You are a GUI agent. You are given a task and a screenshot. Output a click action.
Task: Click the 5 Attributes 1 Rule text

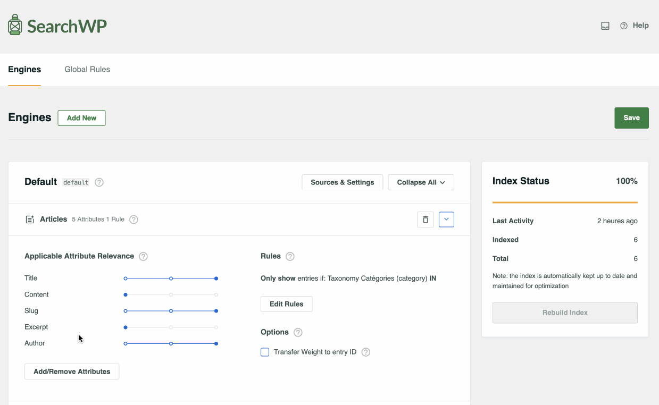click(x=98, y=220)
